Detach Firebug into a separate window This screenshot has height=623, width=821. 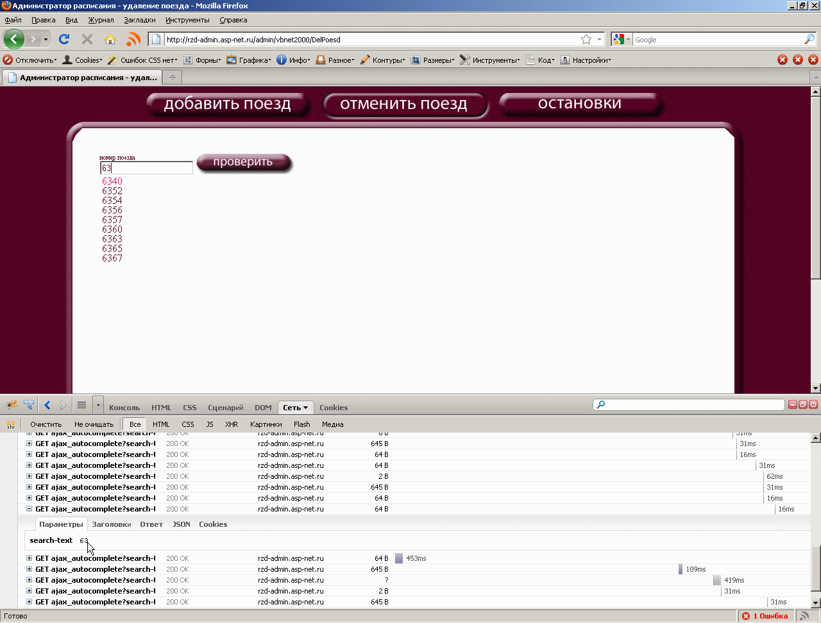coord(803,404)
